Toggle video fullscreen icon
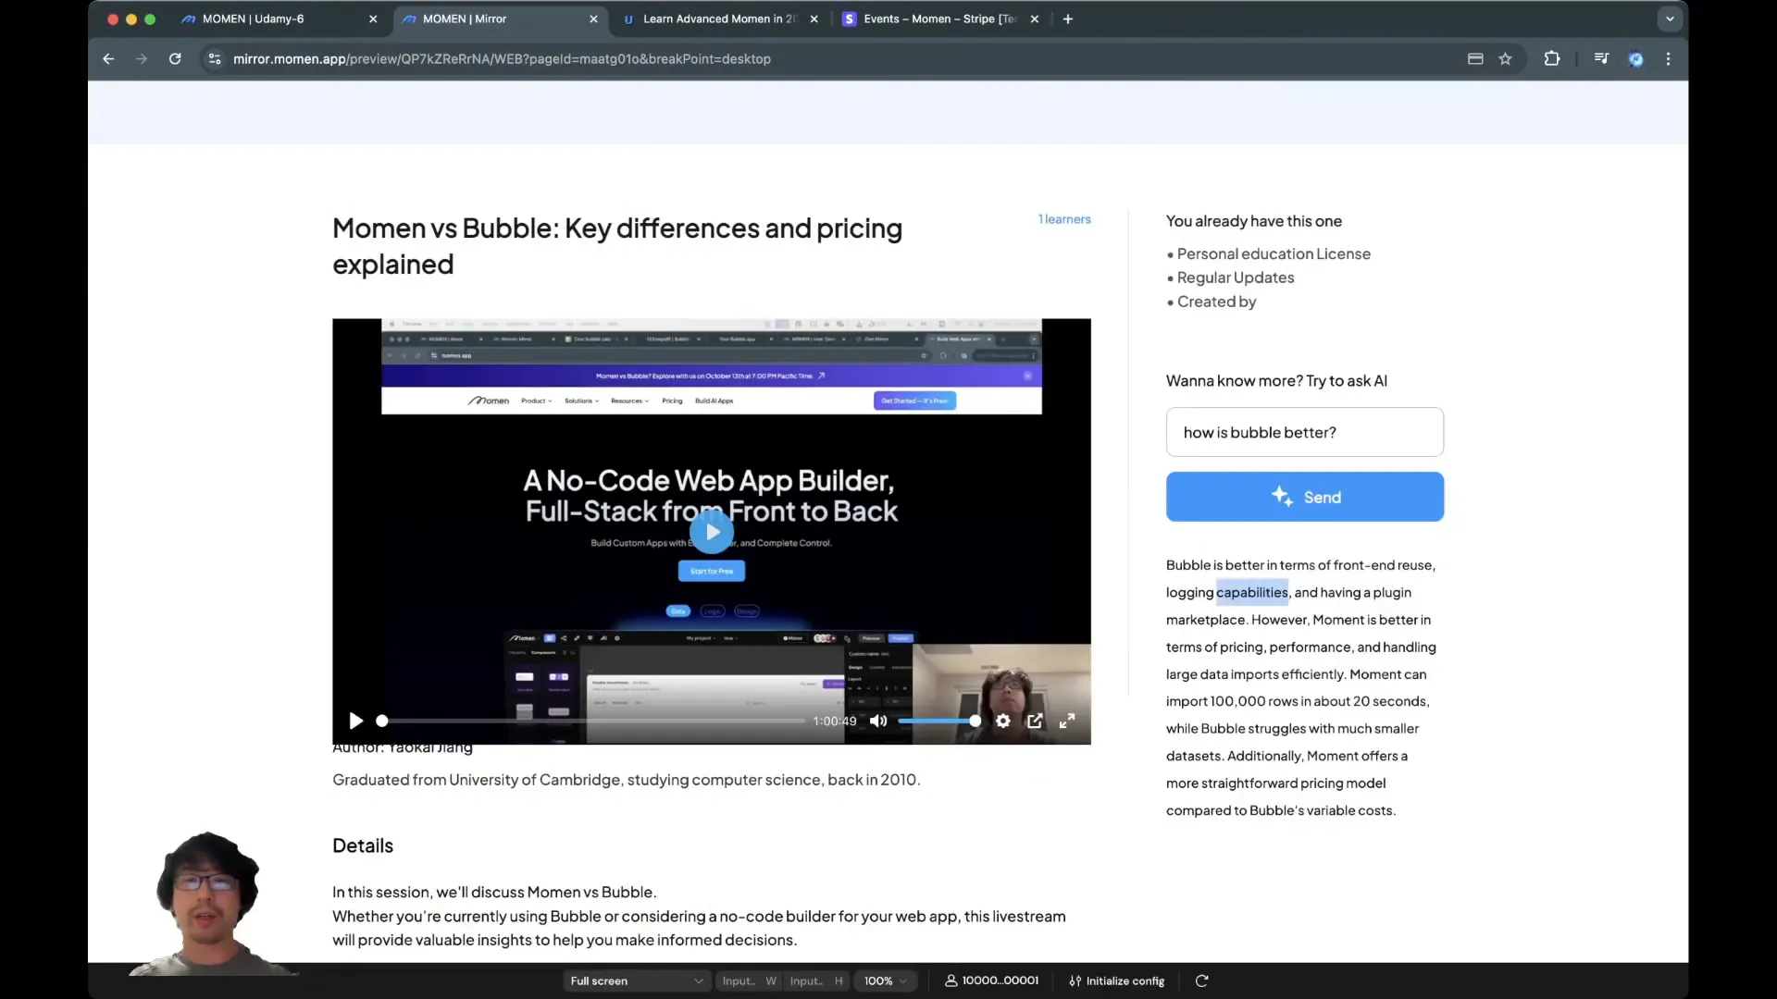 (x=1067, y=721)
